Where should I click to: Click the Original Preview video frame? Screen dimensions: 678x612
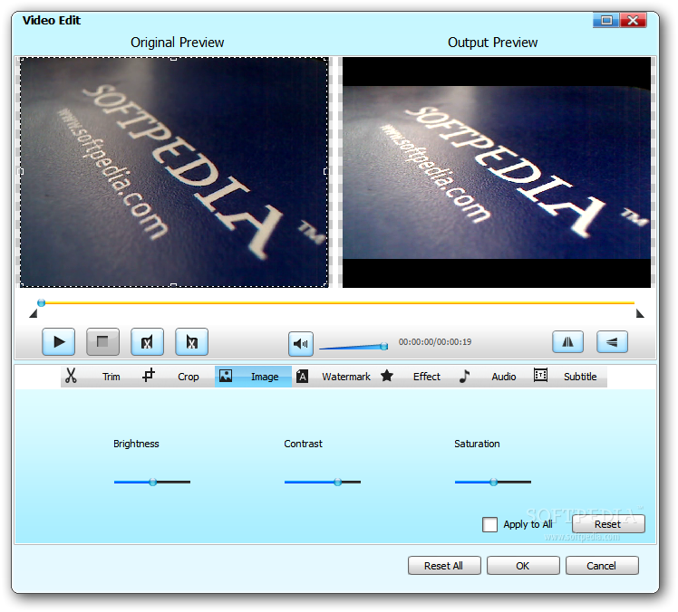point(174,172)
